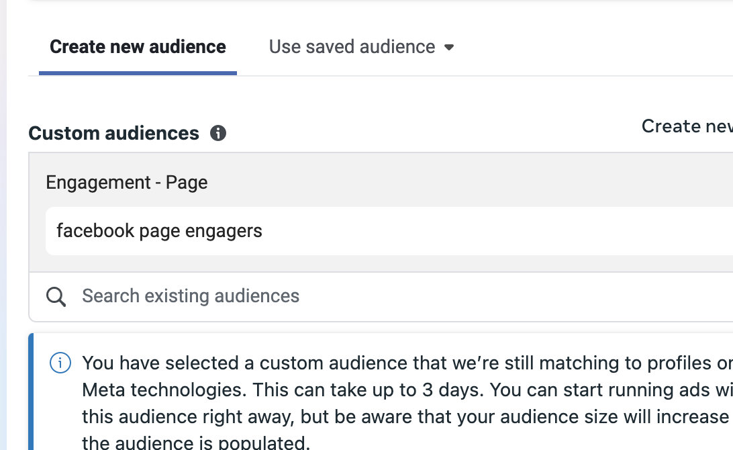Click the magnifying glass search icon
Screen dimensions: 733x450
[x=56, y=296]
